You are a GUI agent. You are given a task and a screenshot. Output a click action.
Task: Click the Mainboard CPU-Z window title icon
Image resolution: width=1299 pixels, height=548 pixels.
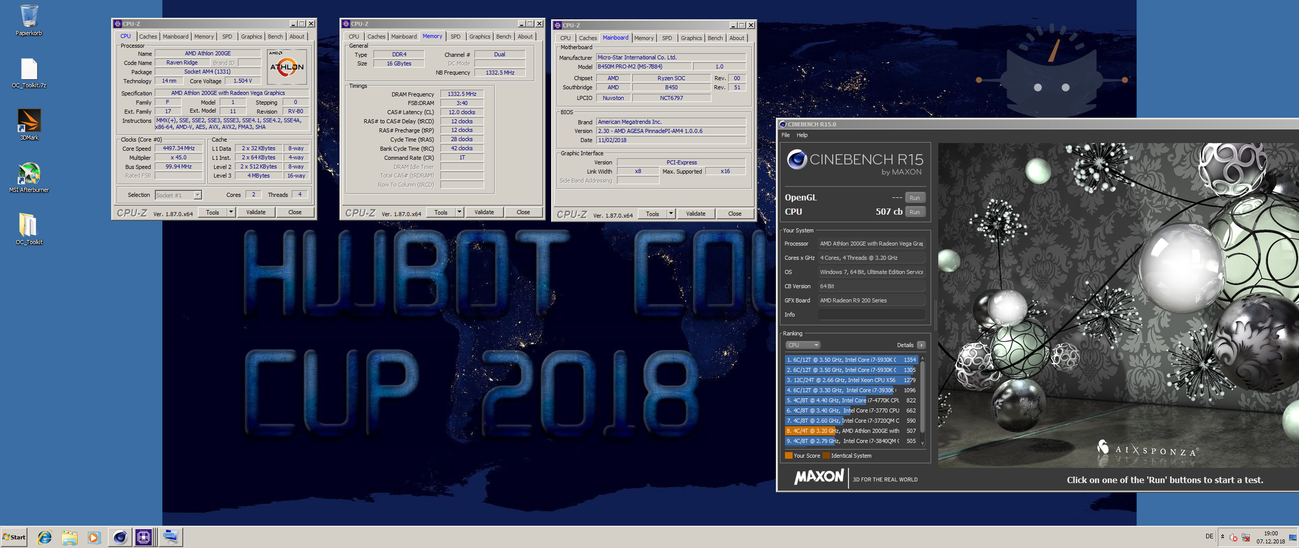pyautogui.click(x=558, y=25)
